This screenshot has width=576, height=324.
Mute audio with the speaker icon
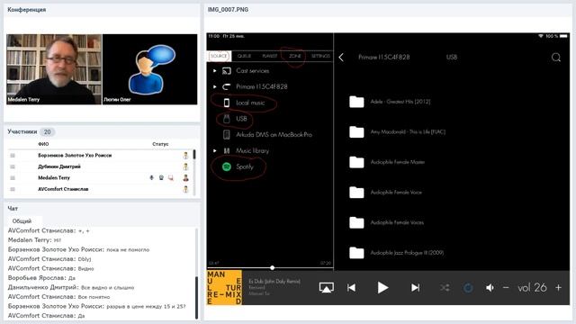[x=490, y=288]
